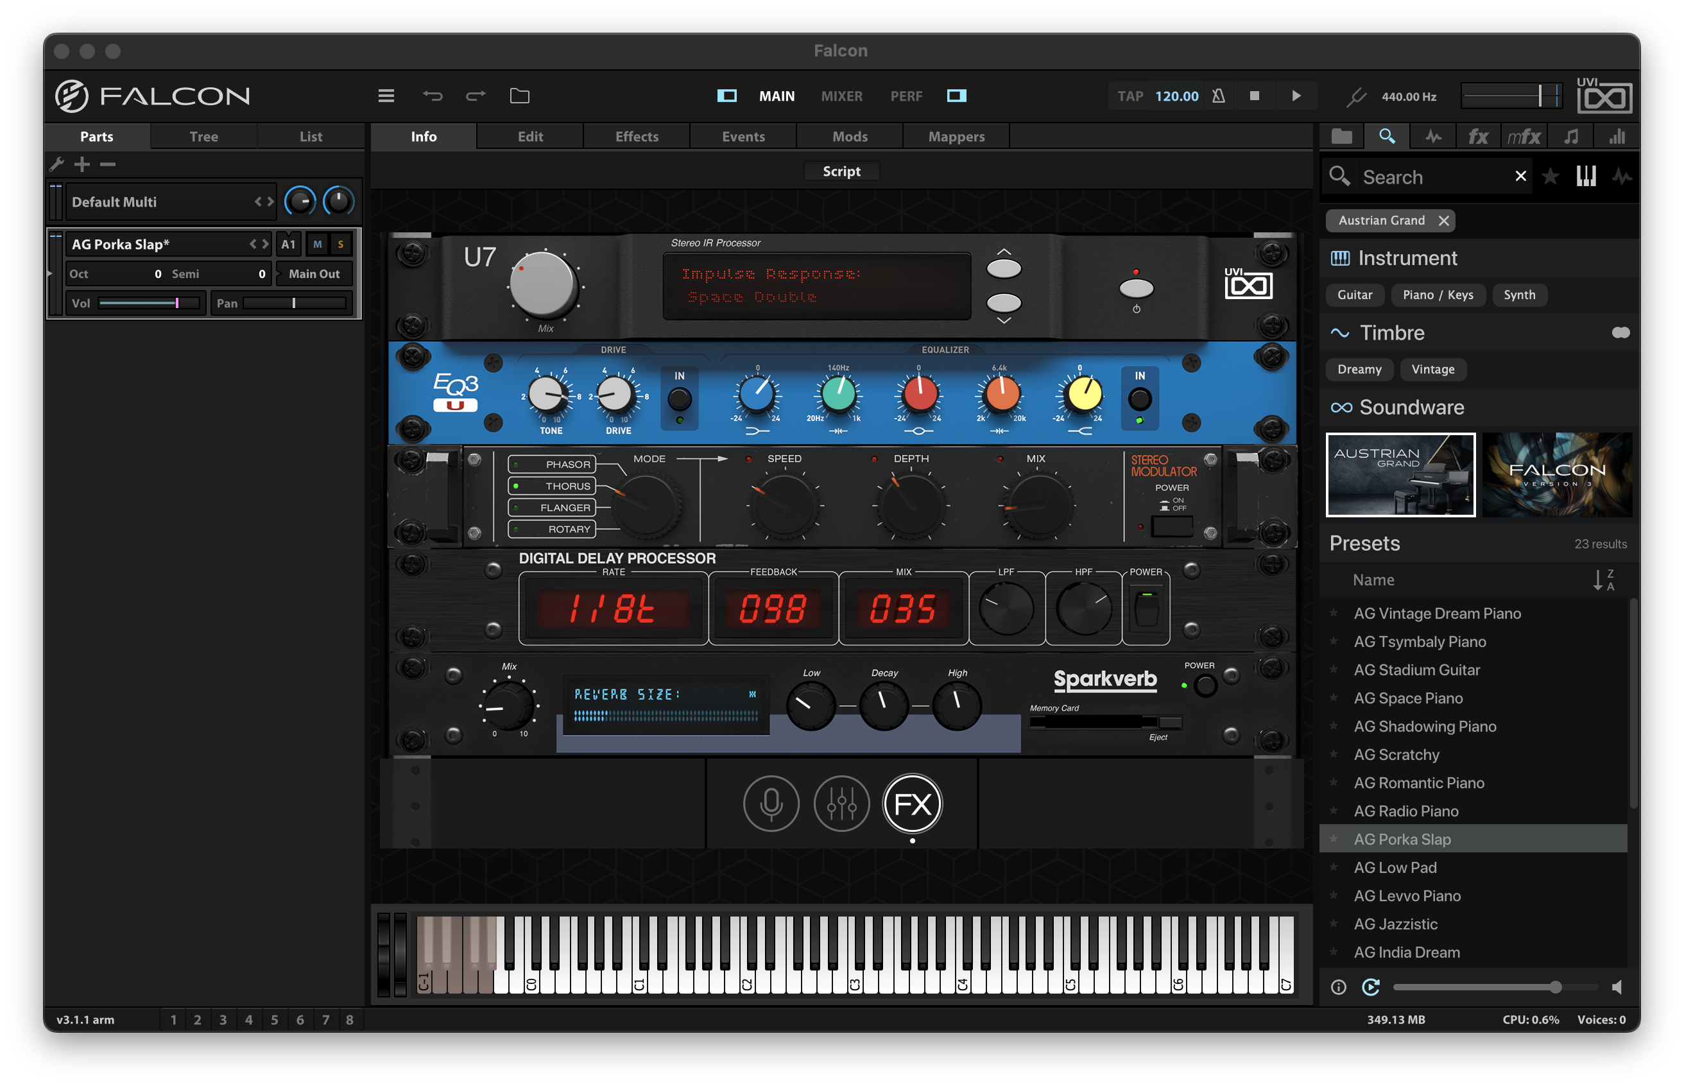
Task: Filter presets by favorites star icon
Action: pyautogui.click(x=1550, y=177)
